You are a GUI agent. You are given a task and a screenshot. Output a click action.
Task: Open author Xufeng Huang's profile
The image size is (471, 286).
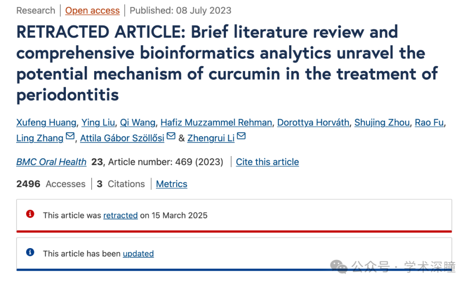(46, 123)
